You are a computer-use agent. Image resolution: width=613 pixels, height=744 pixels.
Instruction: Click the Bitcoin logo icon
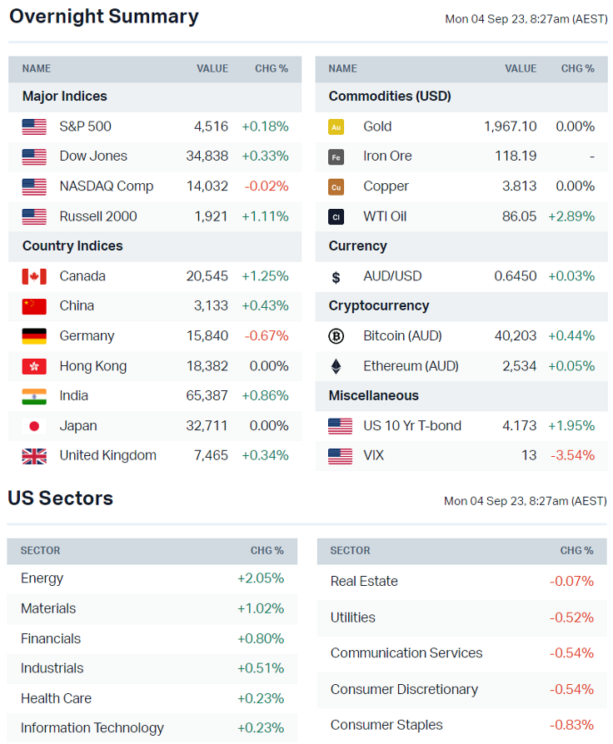tap(336, 336)
